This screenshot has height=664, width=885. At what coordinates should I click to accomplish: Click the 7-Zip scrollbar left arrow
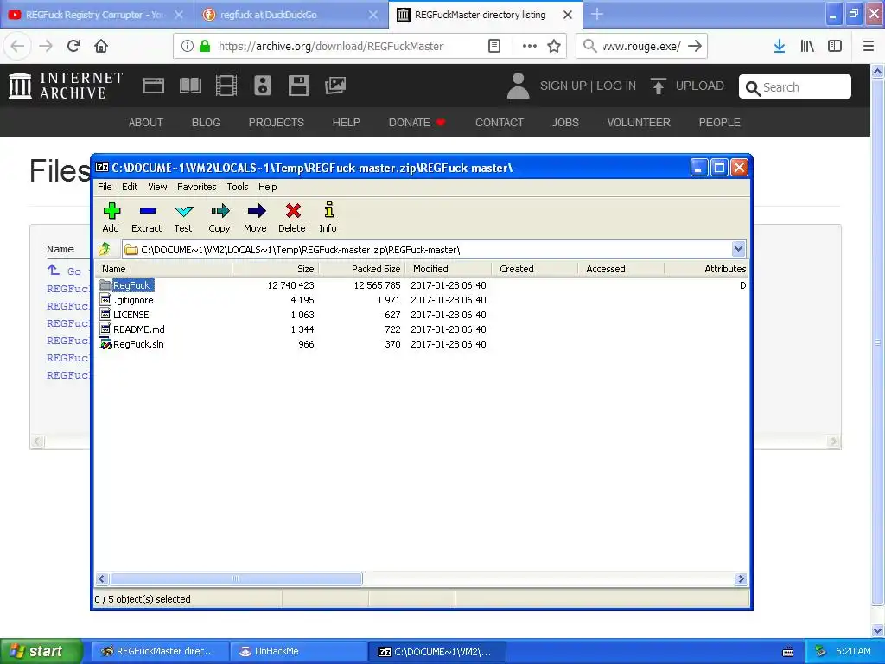point(102,578)
